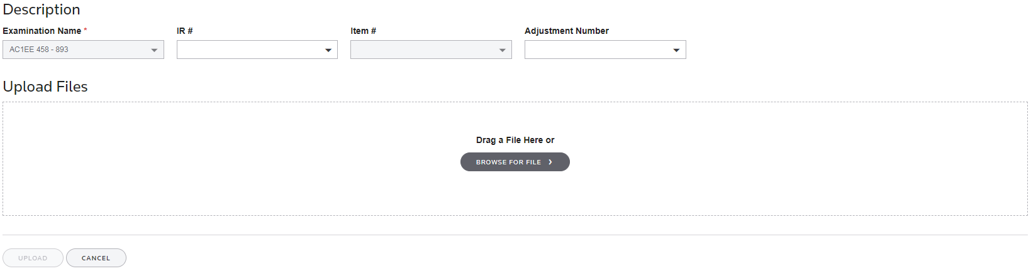Click the Upload button

(x=33, y=258)
